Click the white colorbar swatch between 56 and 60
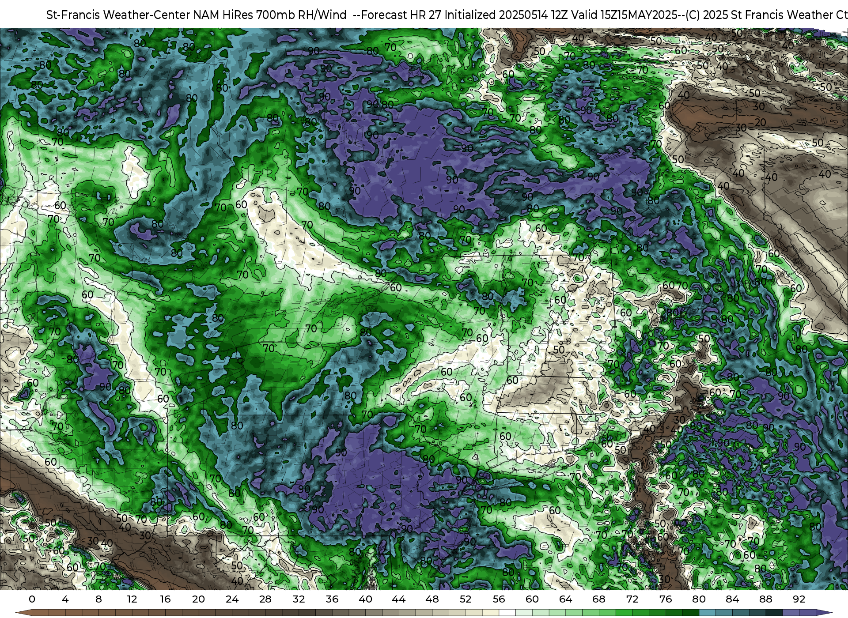Image resolution: width=848 pixels, height=618 pixels. (507, 613)
